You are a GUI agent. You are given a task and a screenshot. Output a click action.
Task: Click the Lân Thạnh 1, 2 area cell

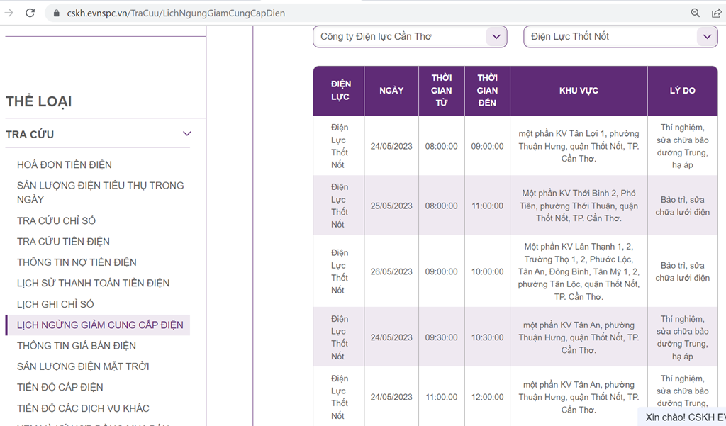click(x=579, y=271)
